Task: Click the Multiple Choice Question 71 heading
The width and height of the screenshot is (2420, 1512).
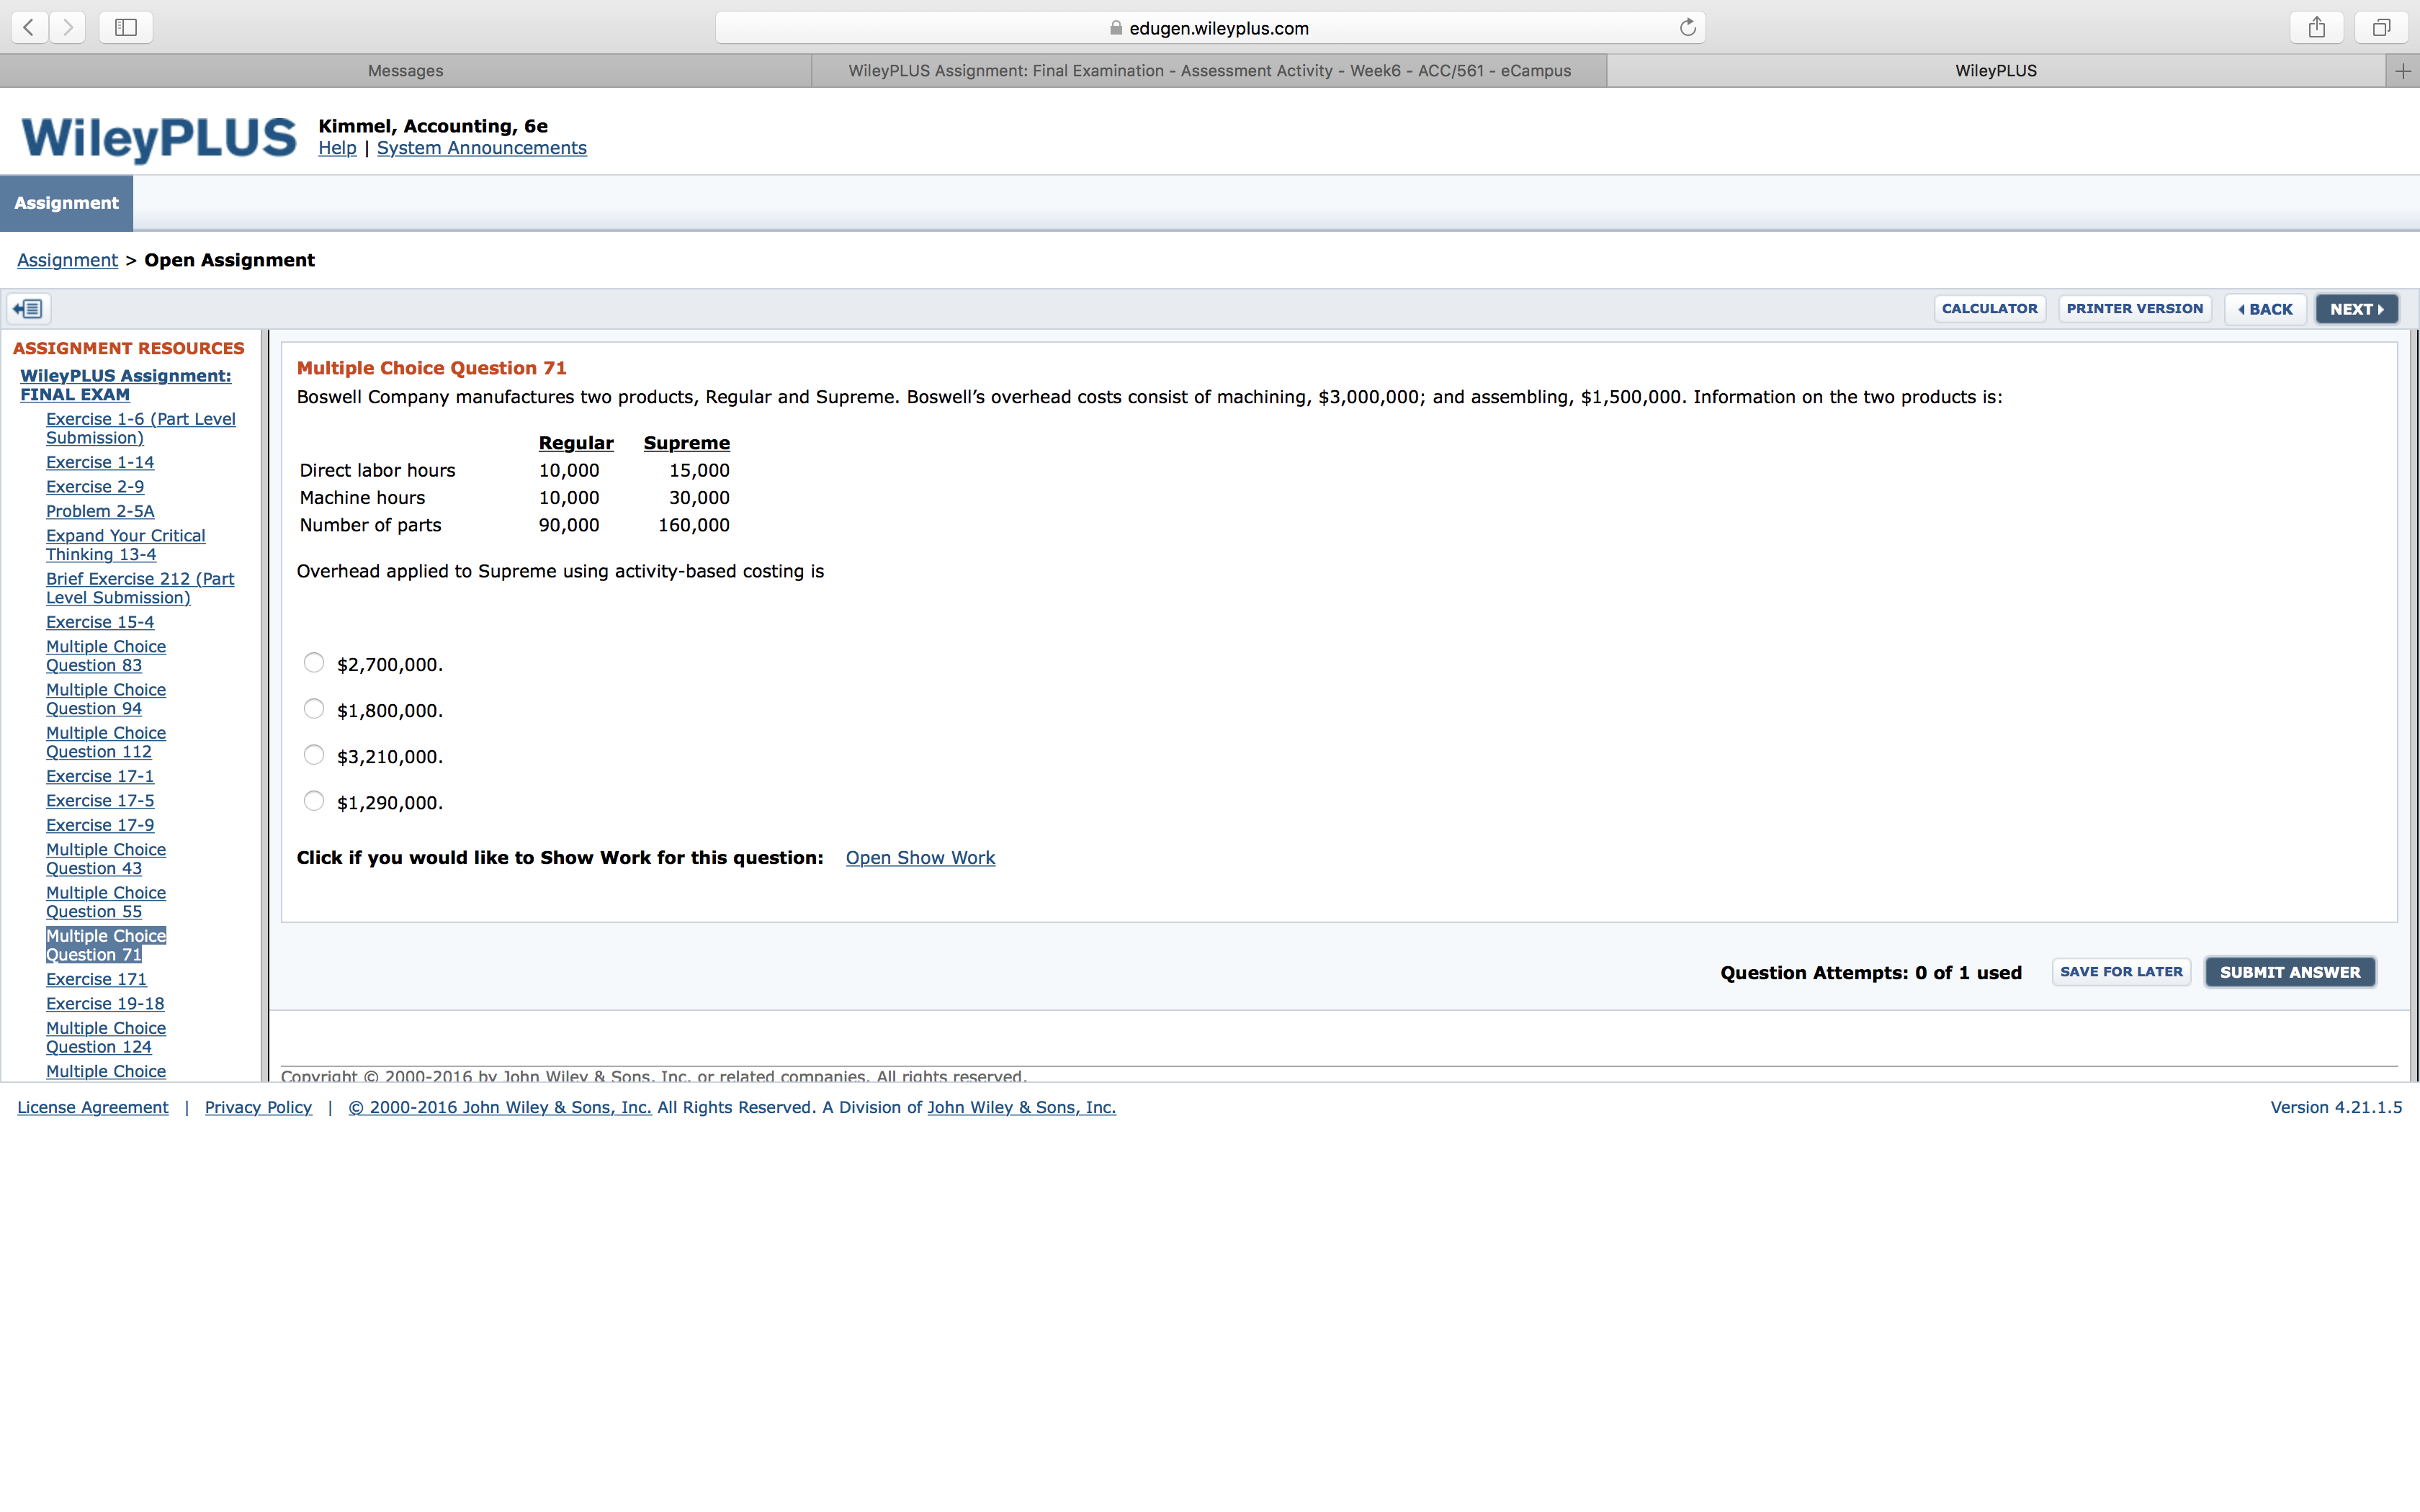Action: [x=432, y=368]
